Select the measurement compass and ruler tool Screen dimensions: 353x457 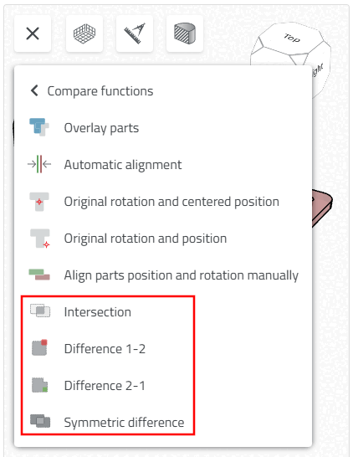point(135,33)
